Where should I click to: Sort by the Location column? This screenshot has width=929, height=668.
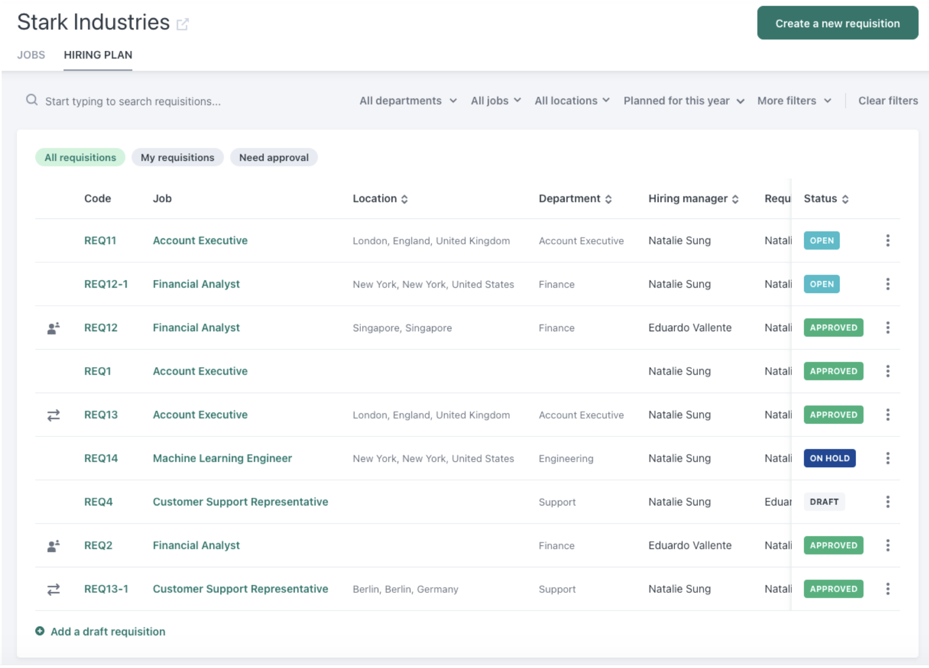coord(380,199)
